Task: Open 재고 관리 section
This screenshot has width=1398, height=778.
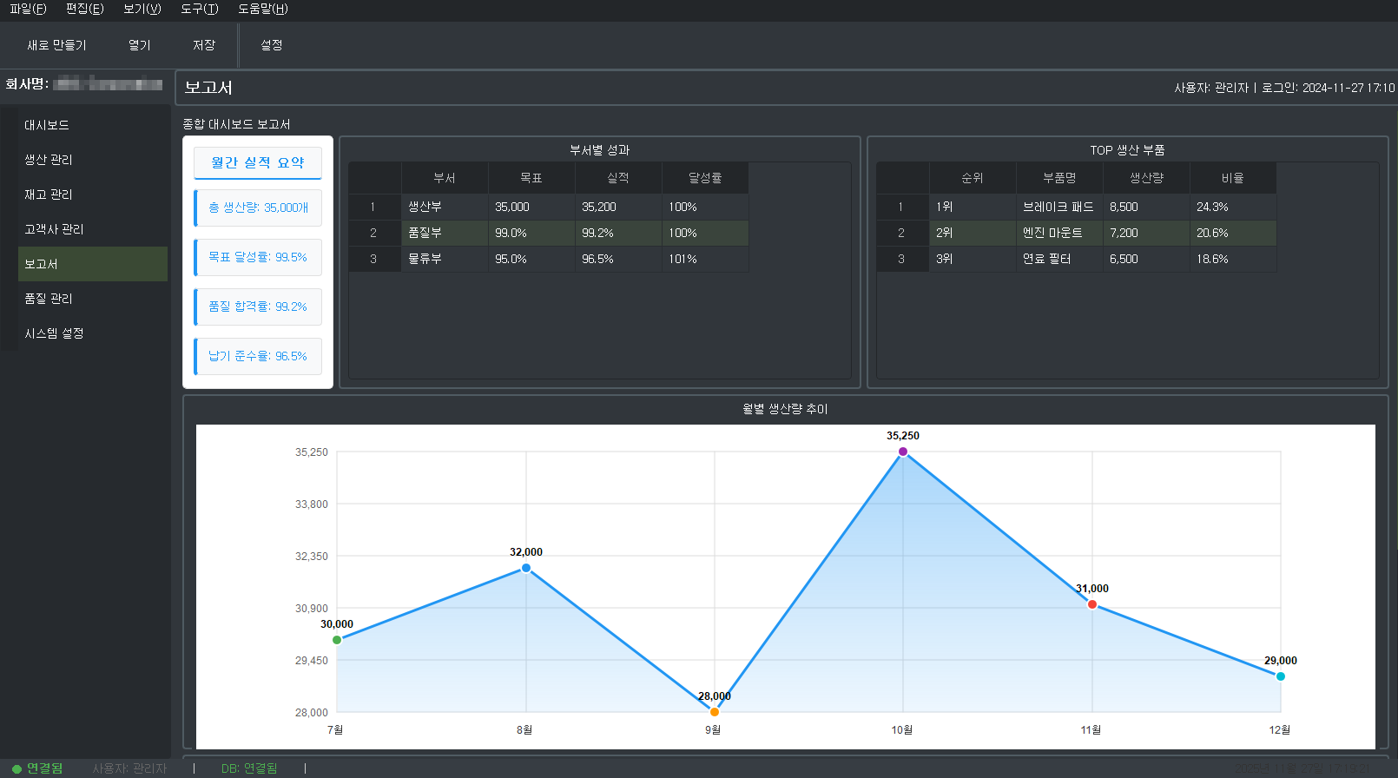Action: [x=49, y=194]
